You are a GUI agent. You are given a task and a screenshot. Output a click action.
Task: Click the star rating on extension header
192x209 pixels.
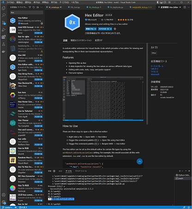coord(125,20)
